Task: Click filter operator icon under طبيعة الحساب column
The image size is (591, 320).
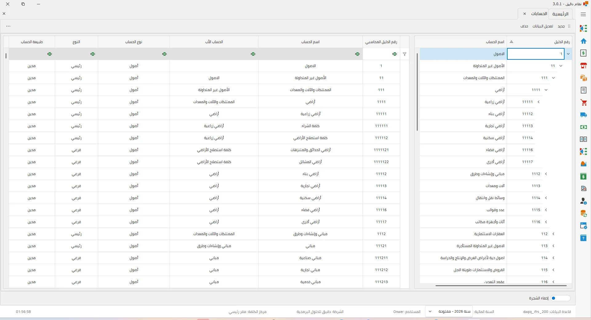Action: click(x=50, y=54)
